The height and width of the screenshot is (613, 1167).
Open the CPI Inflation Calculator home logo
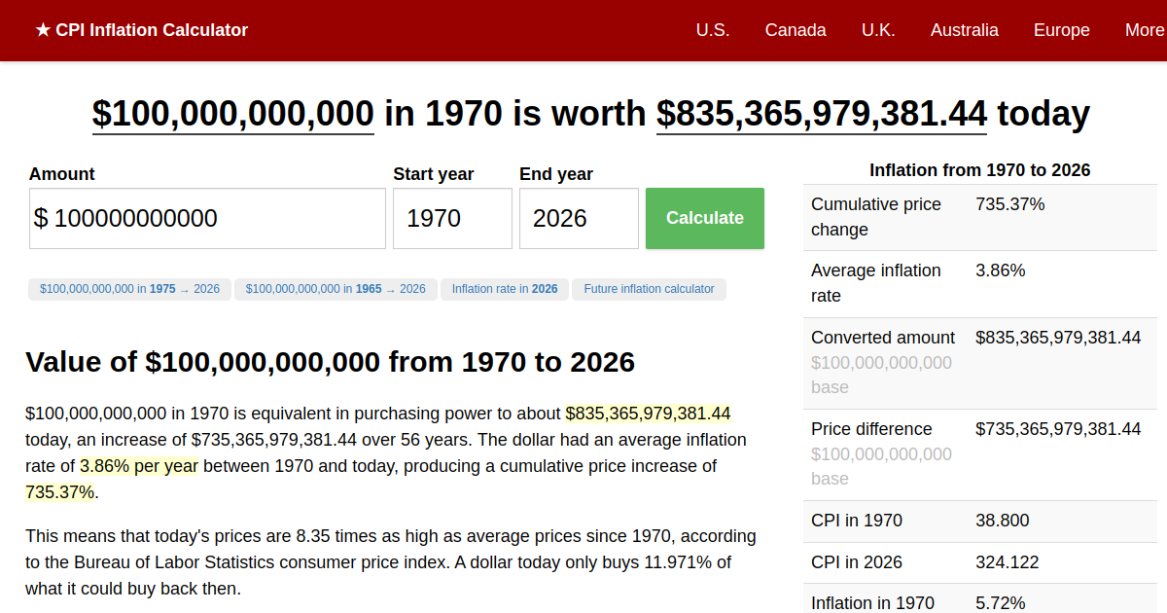(141, 30)
